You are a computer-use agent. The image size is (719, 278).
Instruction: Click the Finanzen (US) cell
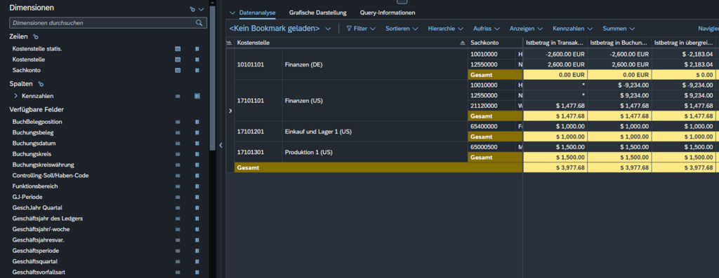[375, 101]
